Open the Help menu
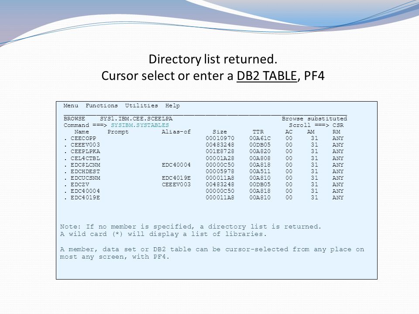Viewport: 419px width, 314px height. 172,106
